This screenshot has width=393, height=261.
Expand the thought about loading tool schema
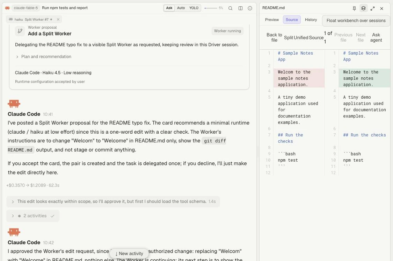click(x=113, y=202)
